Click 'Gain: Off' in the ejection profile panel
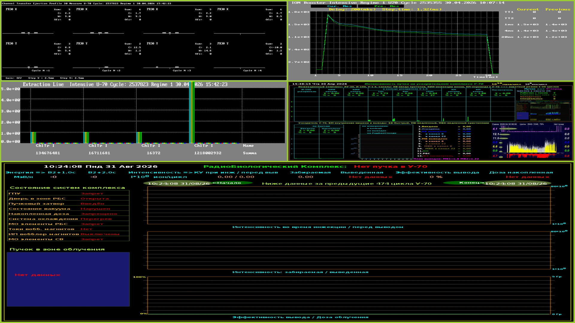The image size is (575, 323). coord(14,78)
